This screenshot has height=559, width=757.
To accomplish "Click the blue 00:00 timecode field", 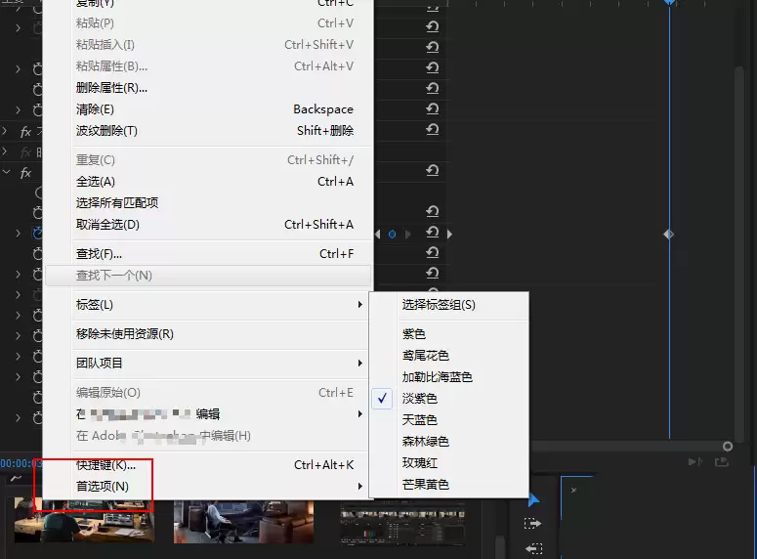I will pos(21,464).
